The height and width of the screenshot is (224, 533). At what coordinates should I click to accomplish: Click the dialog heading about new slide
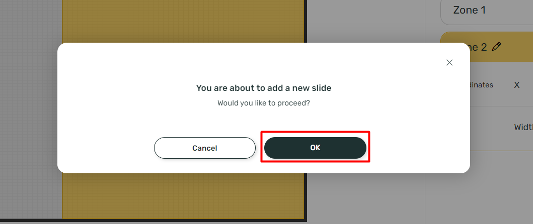(264, 88)
